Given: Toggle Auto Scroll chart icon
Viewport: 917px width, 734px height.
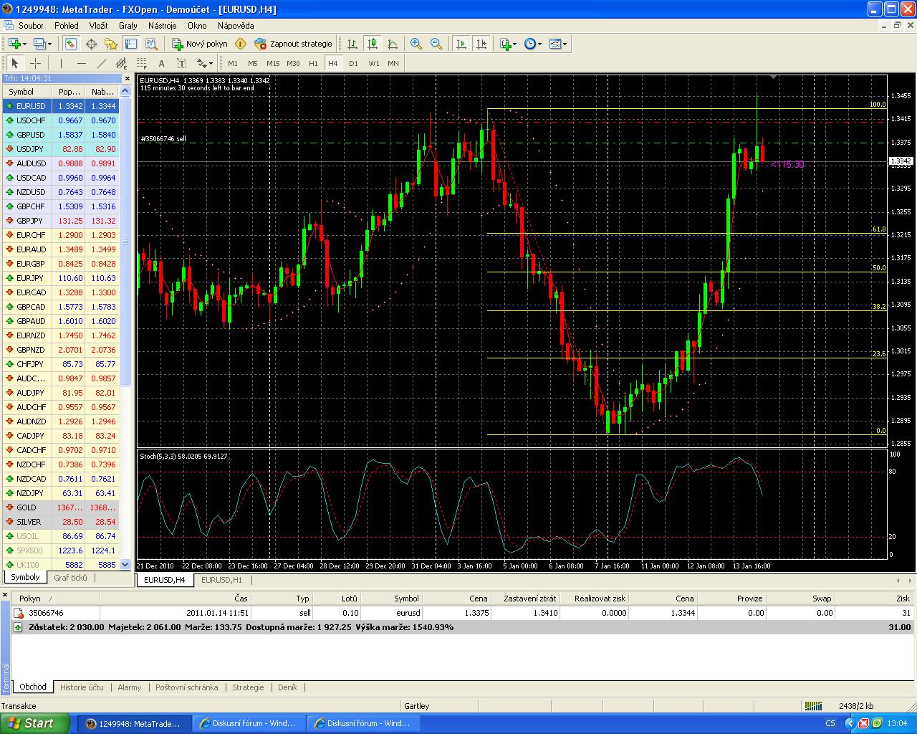Looking at the screenshot, I should coord(461,44).
